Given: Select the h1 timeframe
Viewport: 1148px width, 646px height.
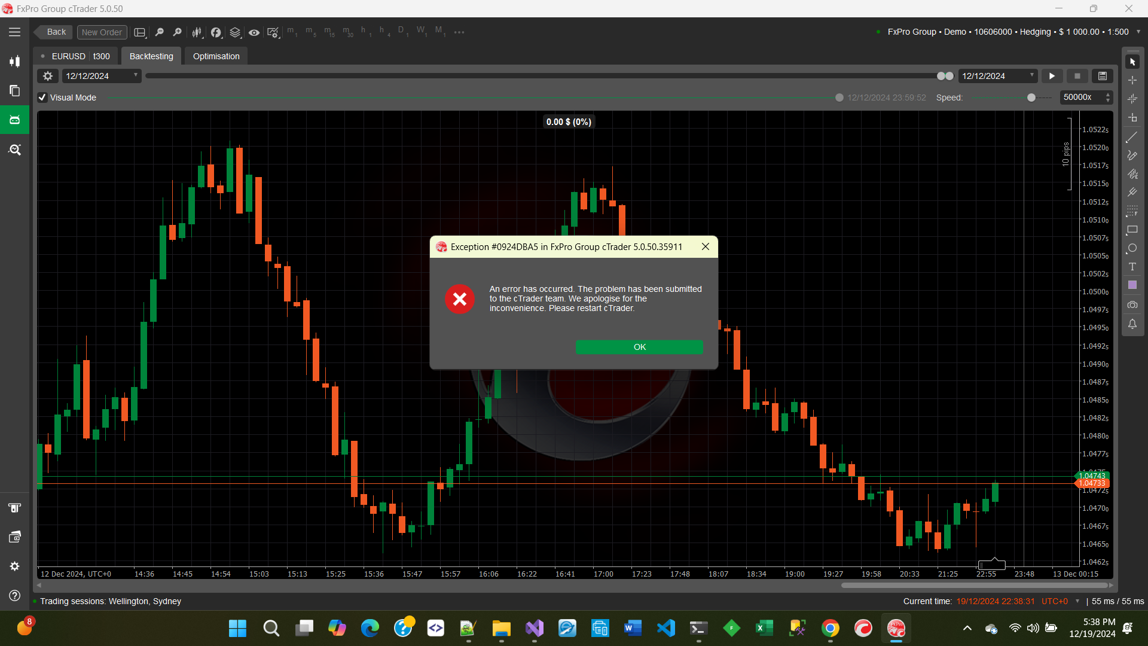Looking at the screenshot, I should coord(365,32).
